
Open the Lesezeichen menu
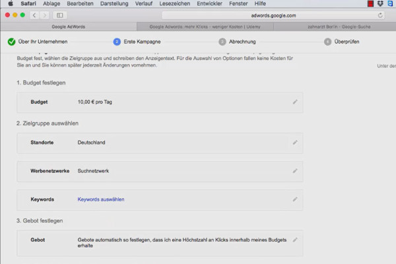[174, 3]
